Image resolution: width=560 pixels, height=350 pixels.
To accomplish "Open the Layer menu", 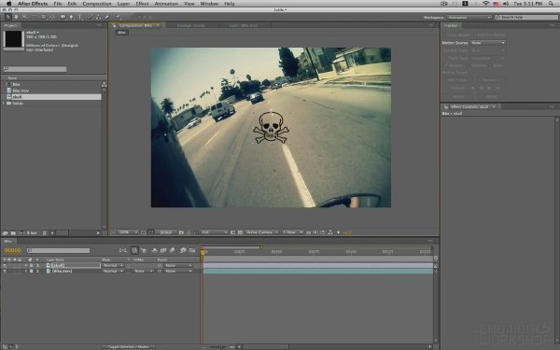I will point(123,4).
